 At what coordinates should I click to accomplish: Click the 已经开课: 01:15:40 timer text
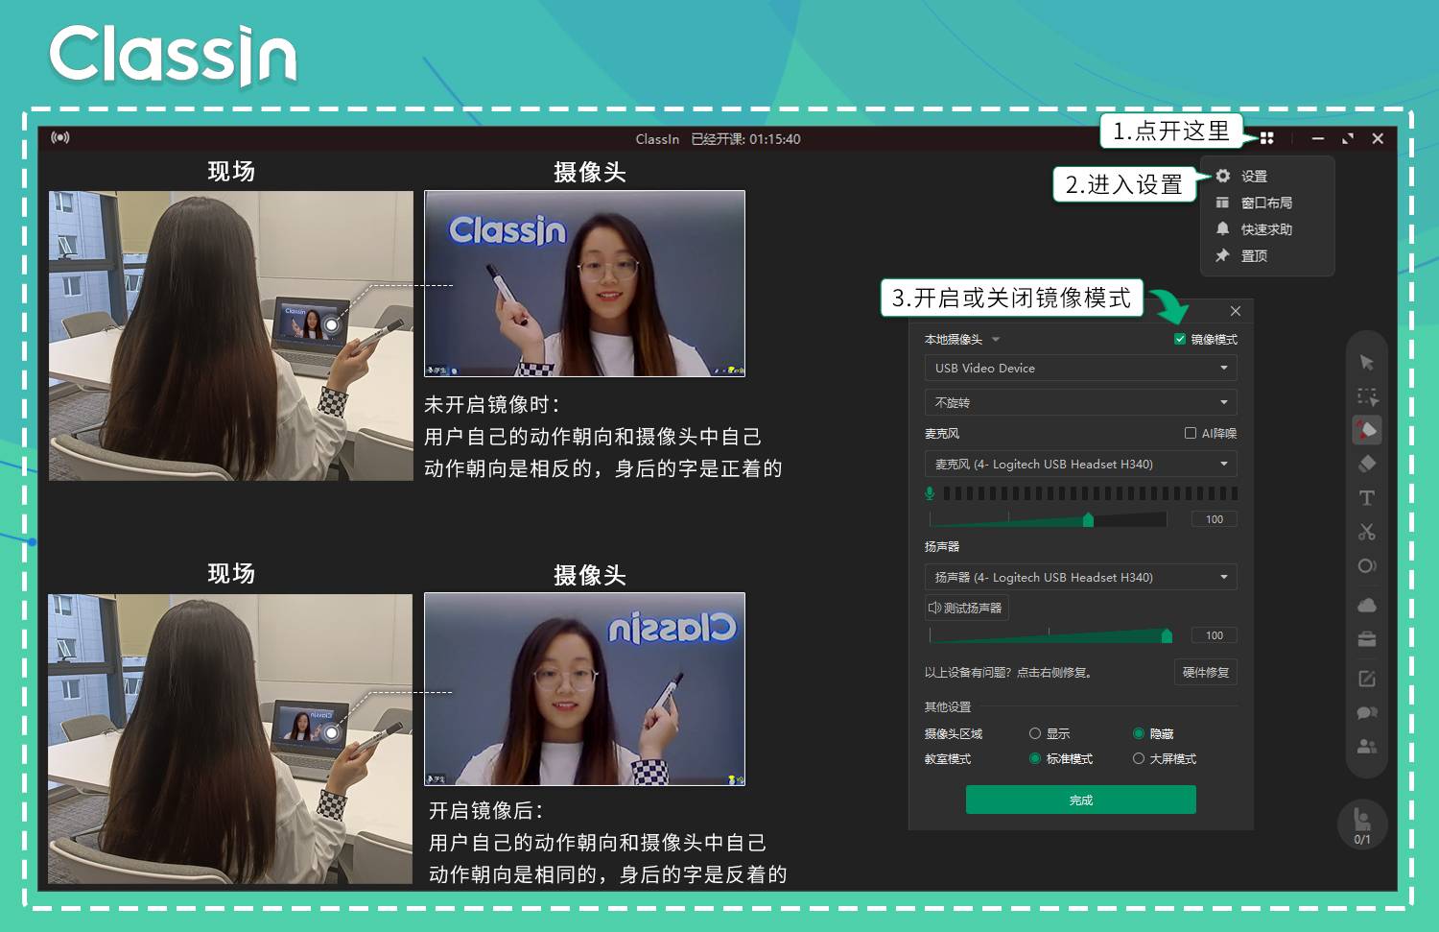(745, 139)
